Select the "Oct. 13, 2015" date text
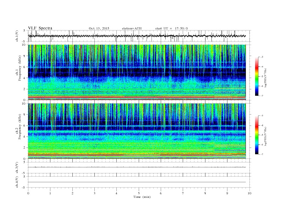Viewport: 281px width, 217px height. [99, 28]
